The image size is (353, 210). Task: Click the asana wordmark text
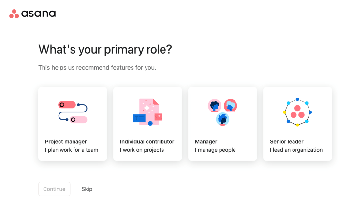[x=39, y=14]
